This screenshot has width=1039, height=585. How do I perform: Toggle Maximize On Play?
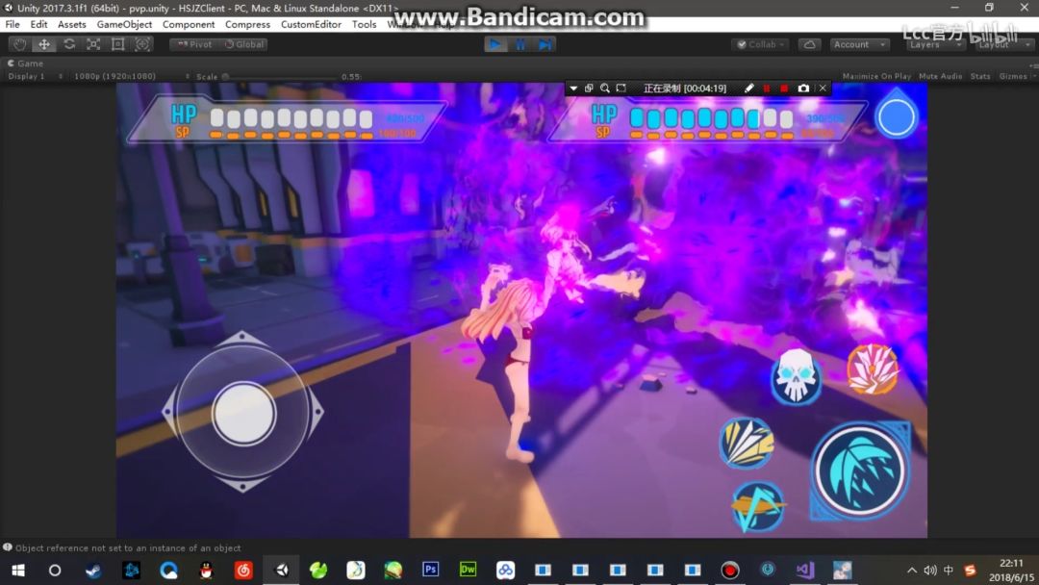tap(876, 76)
